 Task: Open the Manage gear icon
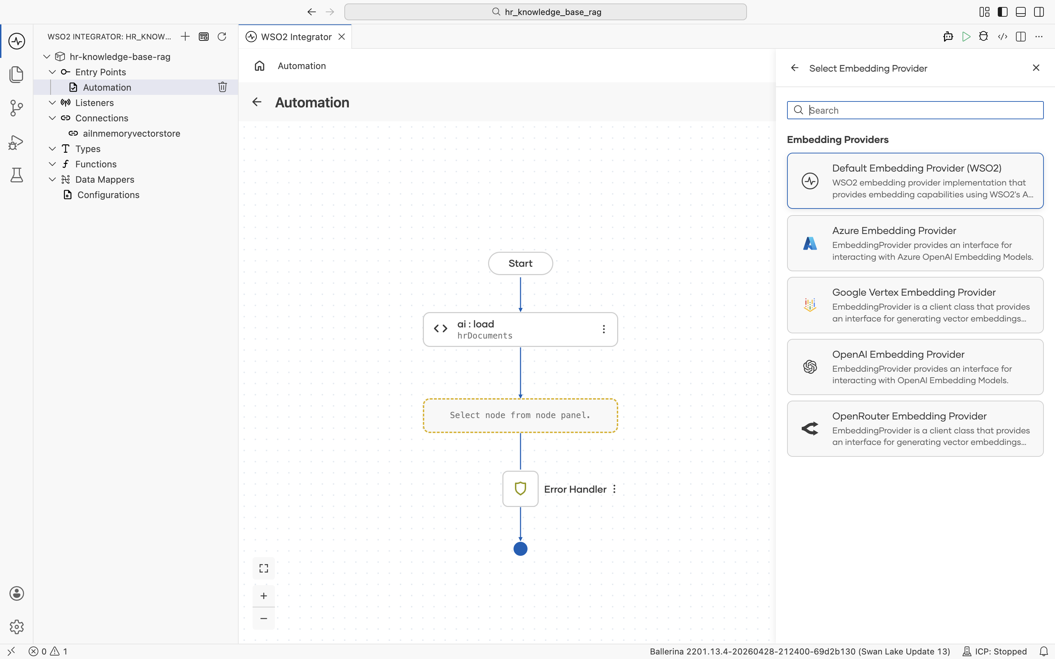pos(16,627)
